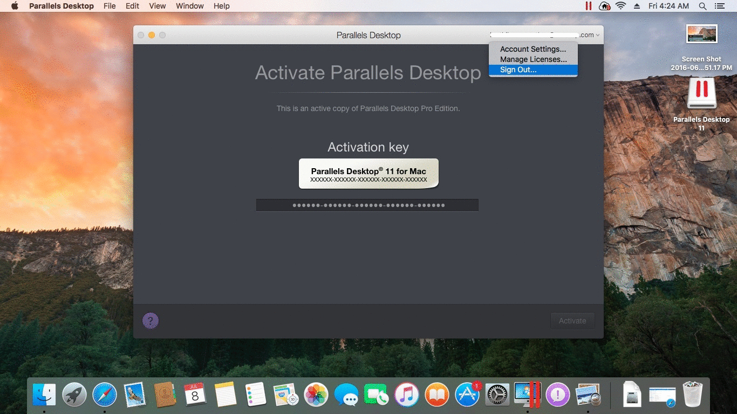Viewport: 737px width, 414px height.
Task: Click the Activate button
Action: [572, 320]
